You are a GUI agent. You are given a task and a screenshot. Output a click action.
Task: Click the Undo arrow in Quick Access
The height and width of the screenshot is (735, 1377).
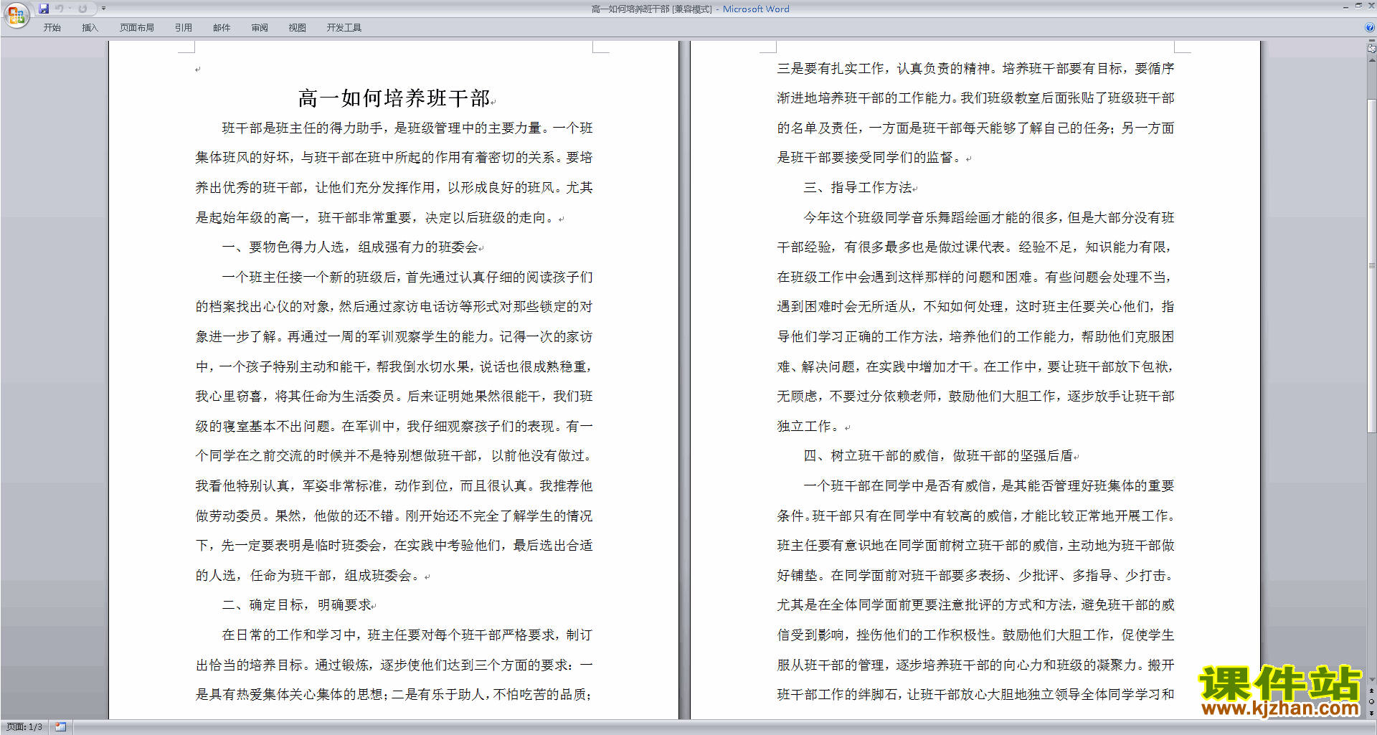60,9
